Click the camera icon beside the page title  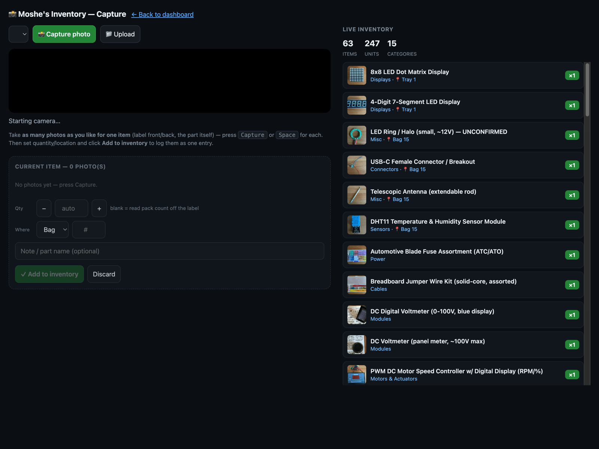13,14
